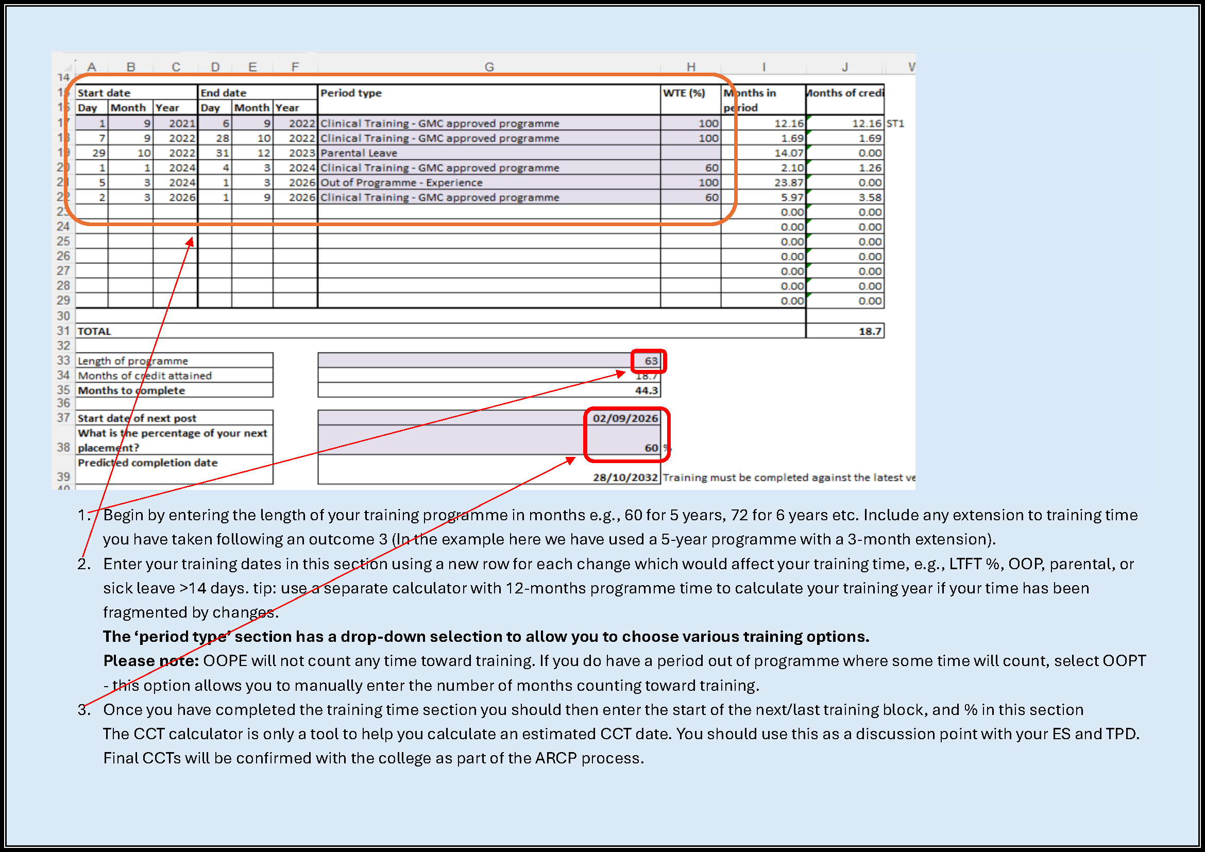
Task: Click the 'TOTAL' label cell
Action: [x=94, y=331]
